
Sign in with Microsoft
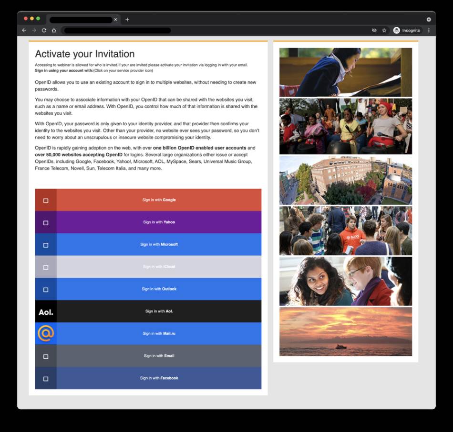(x=159, y=244)
